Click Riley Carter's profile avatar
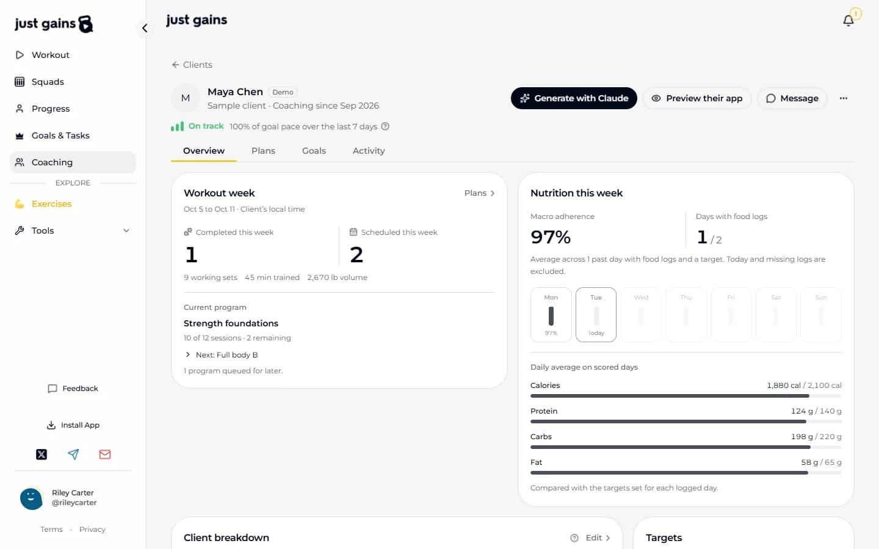Image resolution: width=879 pixels, height=549 pixels. tap(31, 498)
